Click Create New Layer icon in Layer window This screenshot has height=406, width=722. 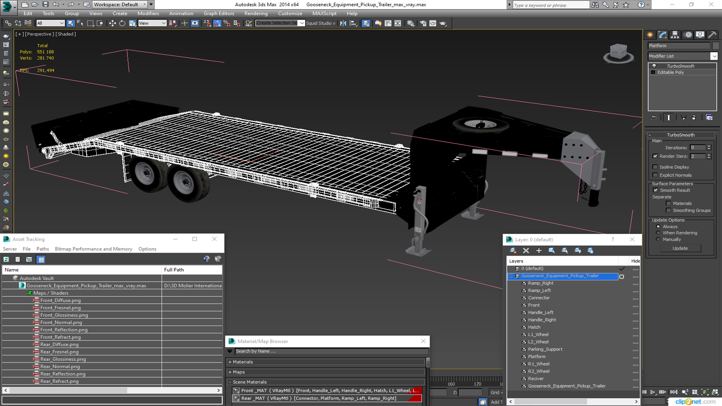point(513,250)
